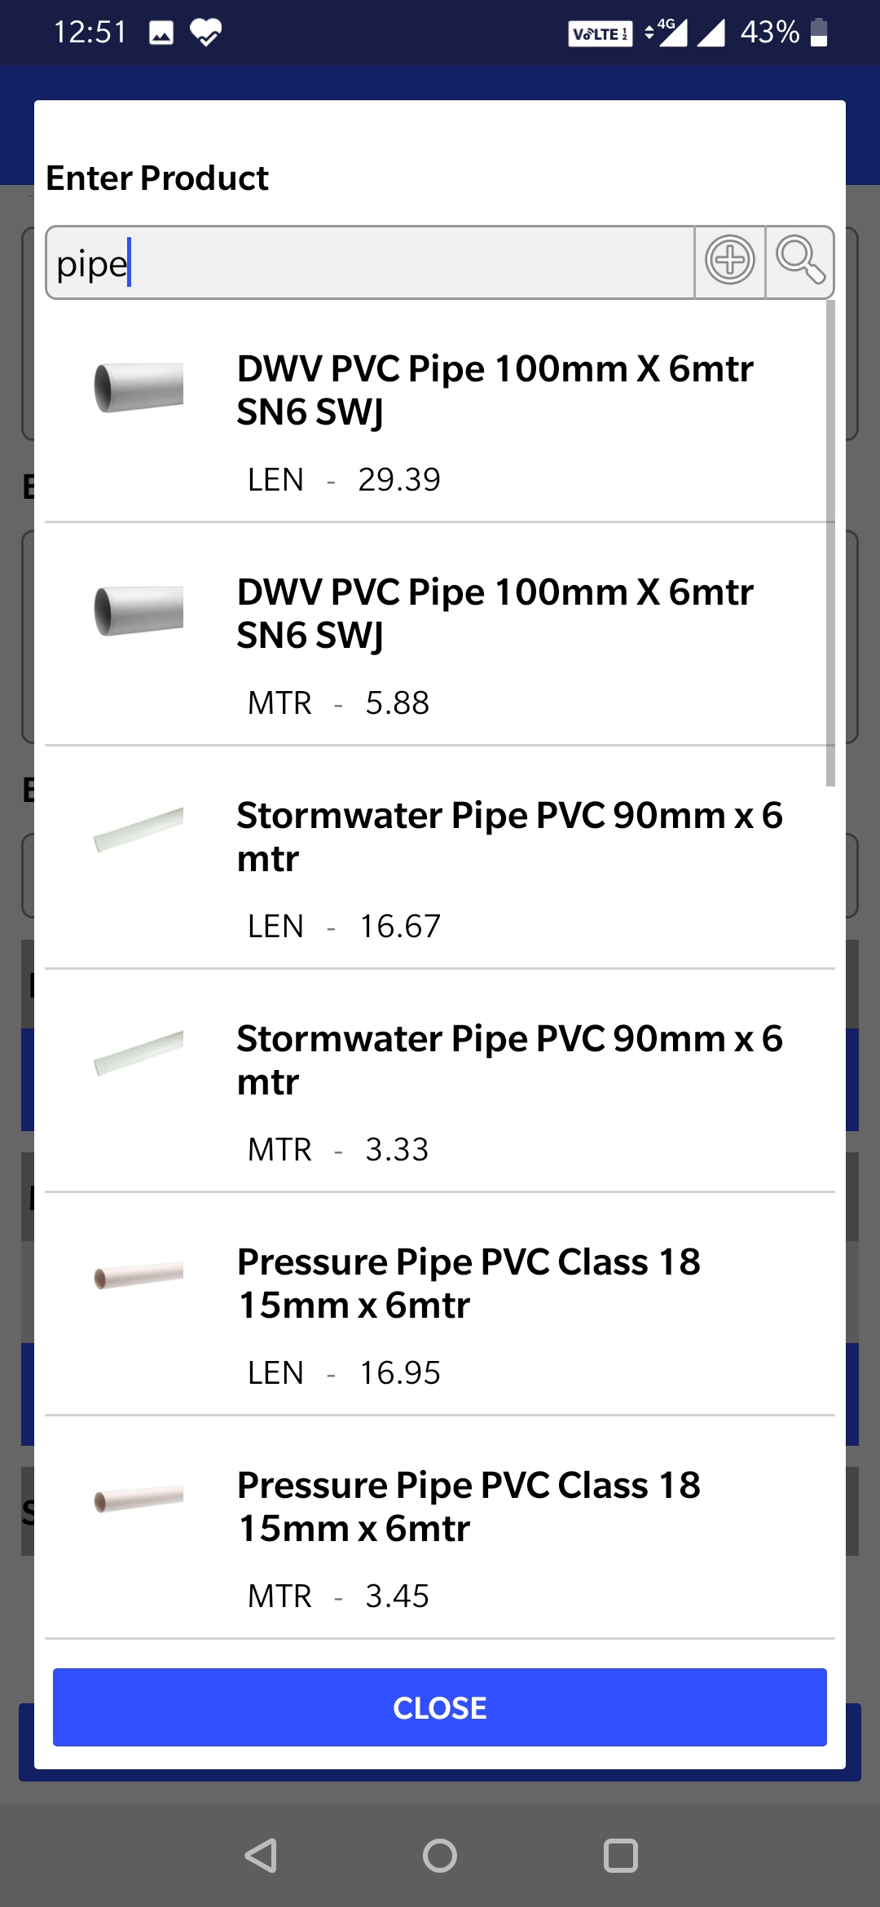
Task: Open the recent apps square icon
Action: click(x=620, y=1856)
